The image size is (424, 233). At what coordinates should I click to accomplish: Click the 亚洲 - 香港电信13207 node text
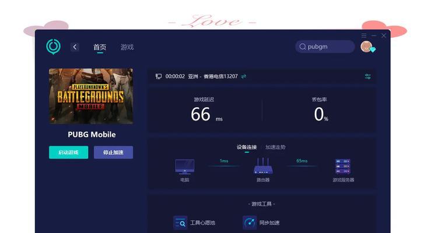[x=213, y=76]
